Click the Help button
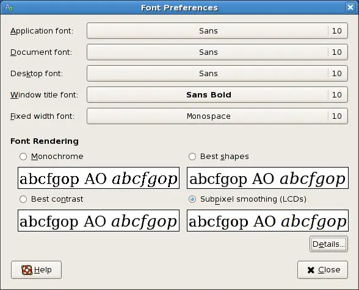The height and width of the screenshot is (290, 359). 36,270
